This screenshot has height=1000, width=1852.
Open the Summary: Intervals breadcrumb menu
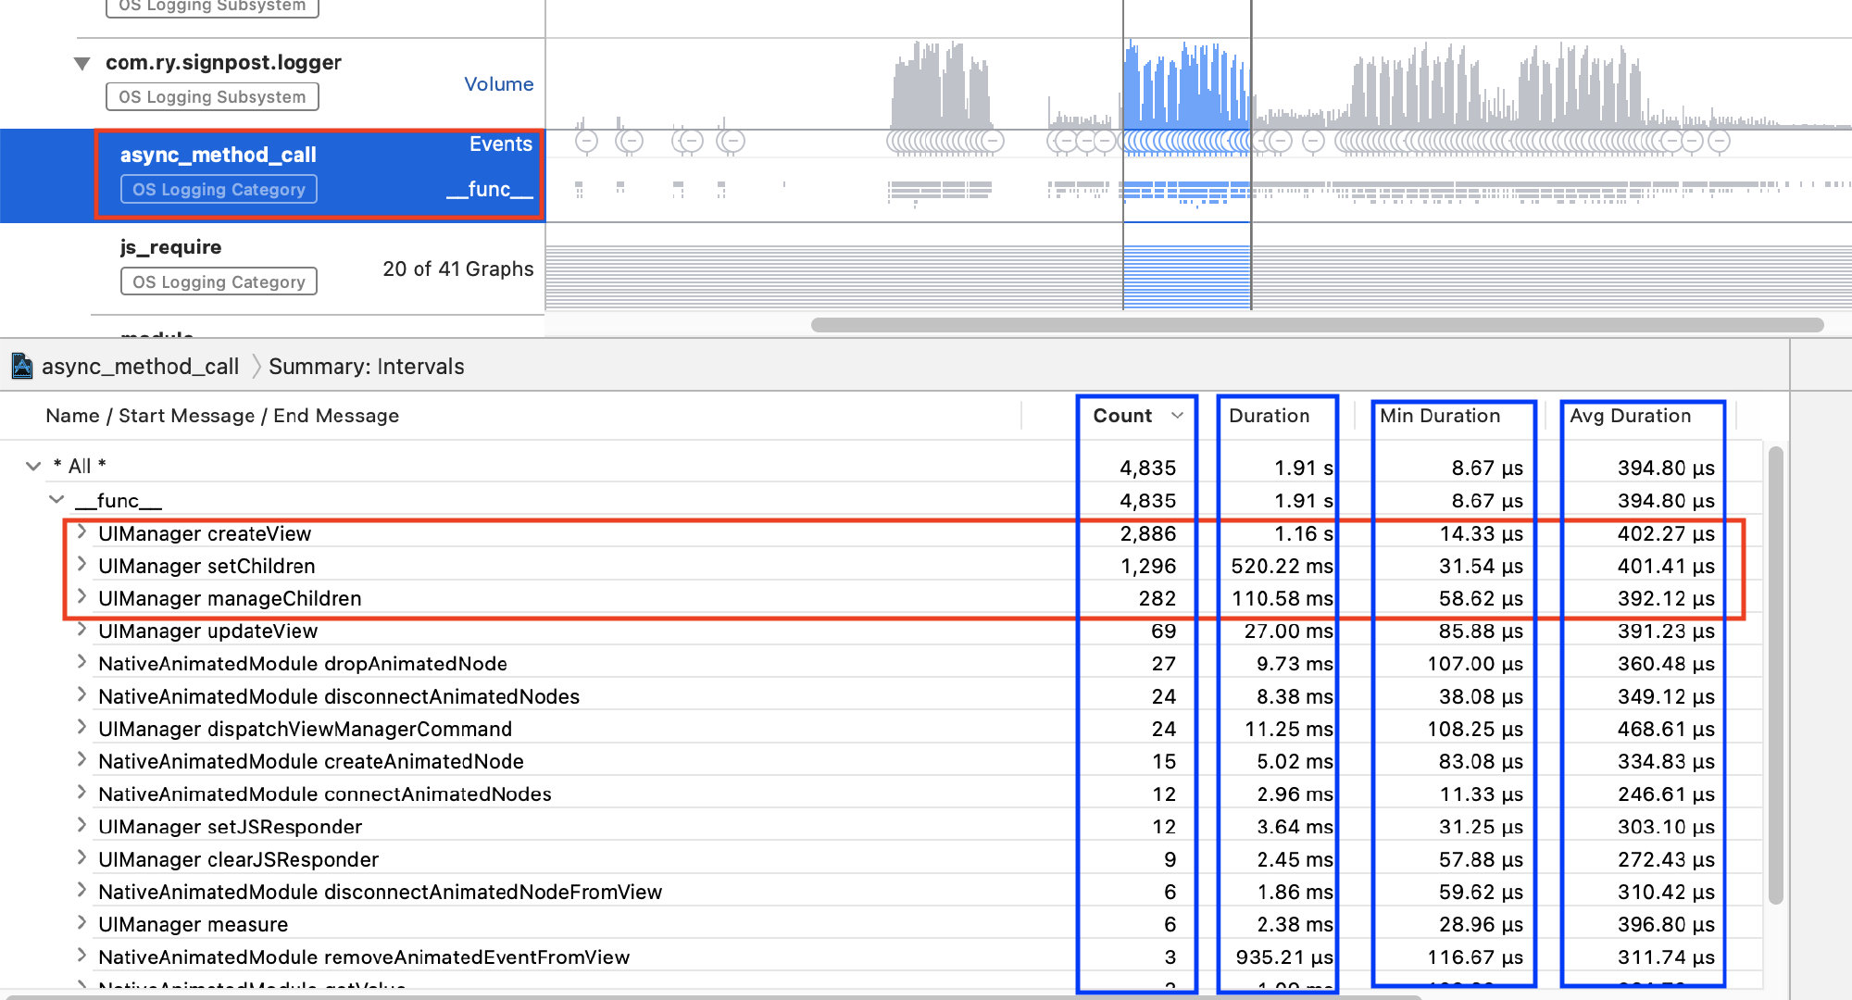(x=366, y=367)
